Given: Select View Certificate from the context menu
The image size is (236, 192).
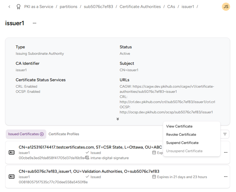Looking at the screenshot, I should click(x=179, y=126).
